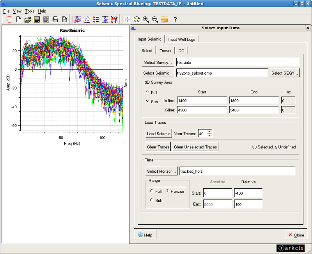Click the amplitude spectrum plot icon
Screen dimensions: 312x254
point(87,19)
